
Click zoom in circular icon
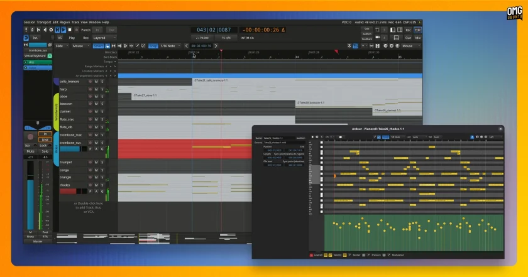(x=391, y=46)
